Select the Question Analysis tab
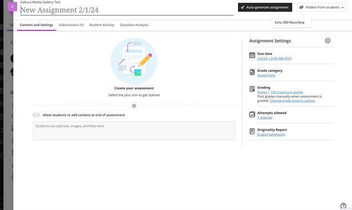The width and height of the screenshot is (352, 210). pos(134,25)
